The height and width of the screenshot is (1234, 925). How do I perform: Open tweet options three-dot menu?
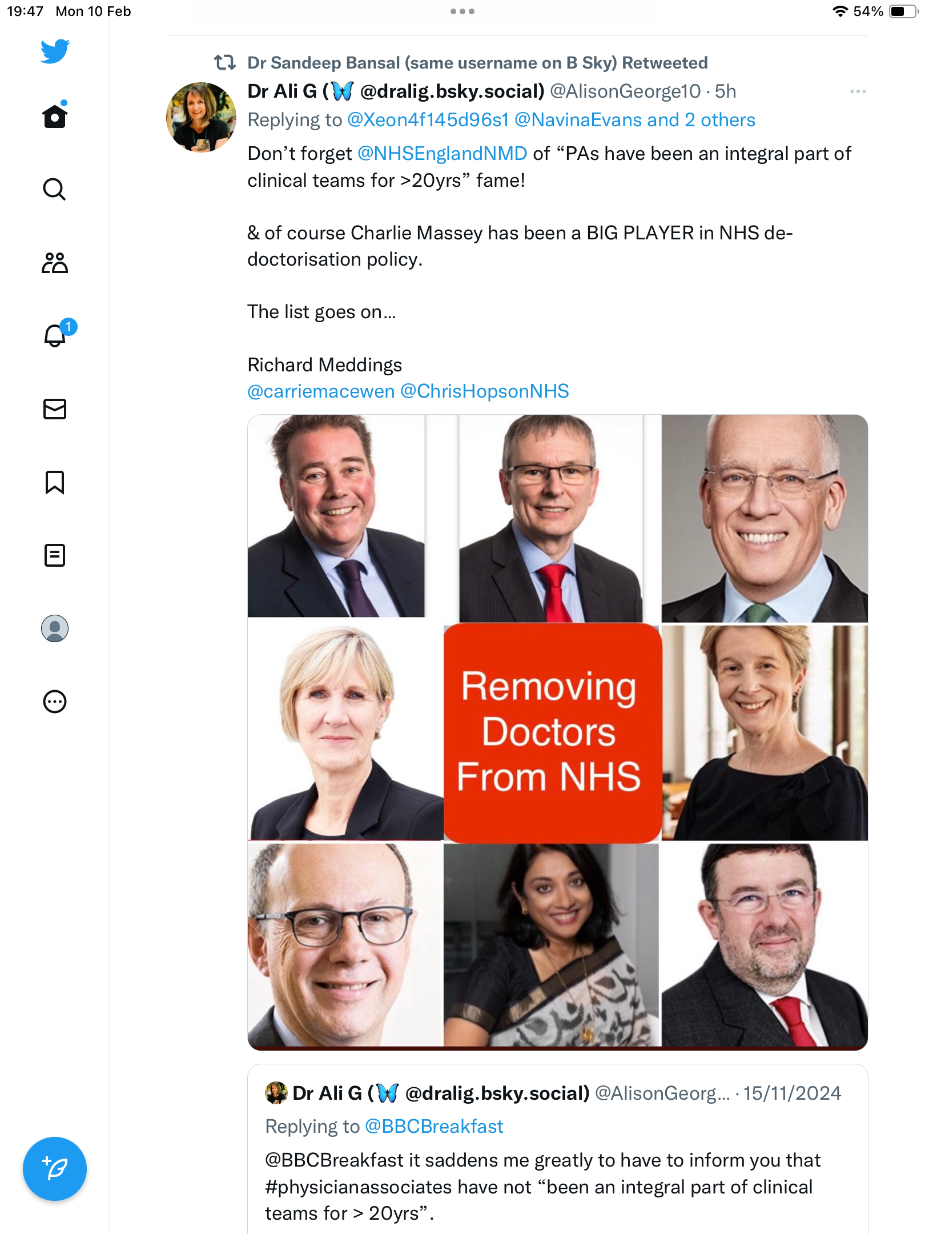pos(858,91)
